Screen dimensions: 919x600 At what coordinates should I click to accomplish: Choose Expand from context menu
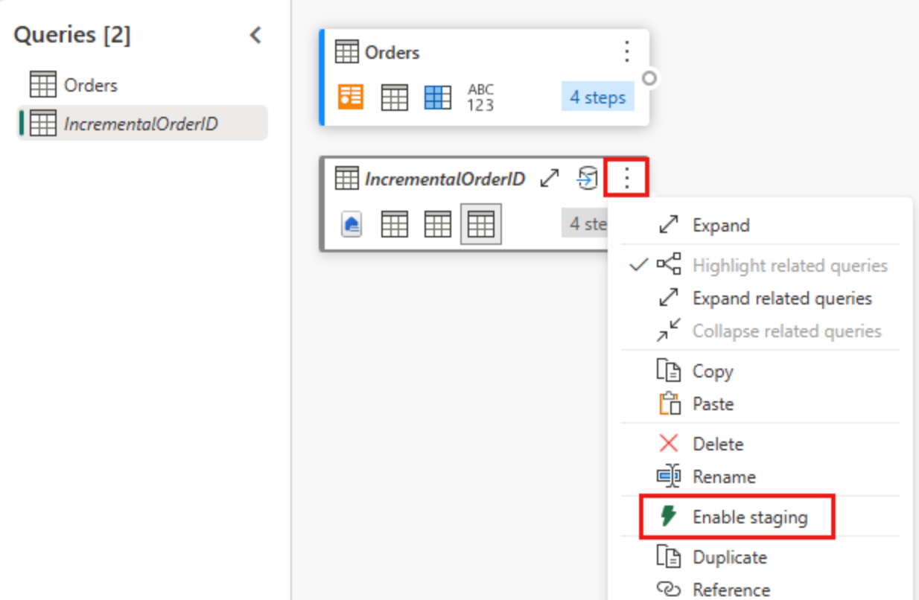tap(760, 225)
